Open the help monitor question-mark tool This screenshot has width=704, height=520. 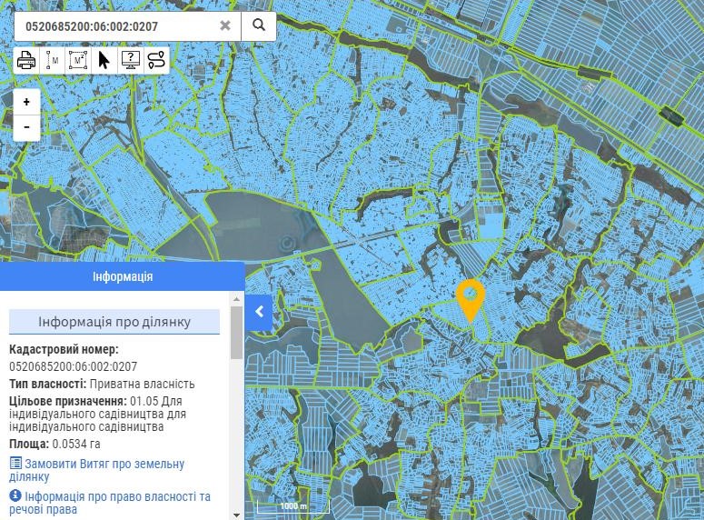point(130,61)
